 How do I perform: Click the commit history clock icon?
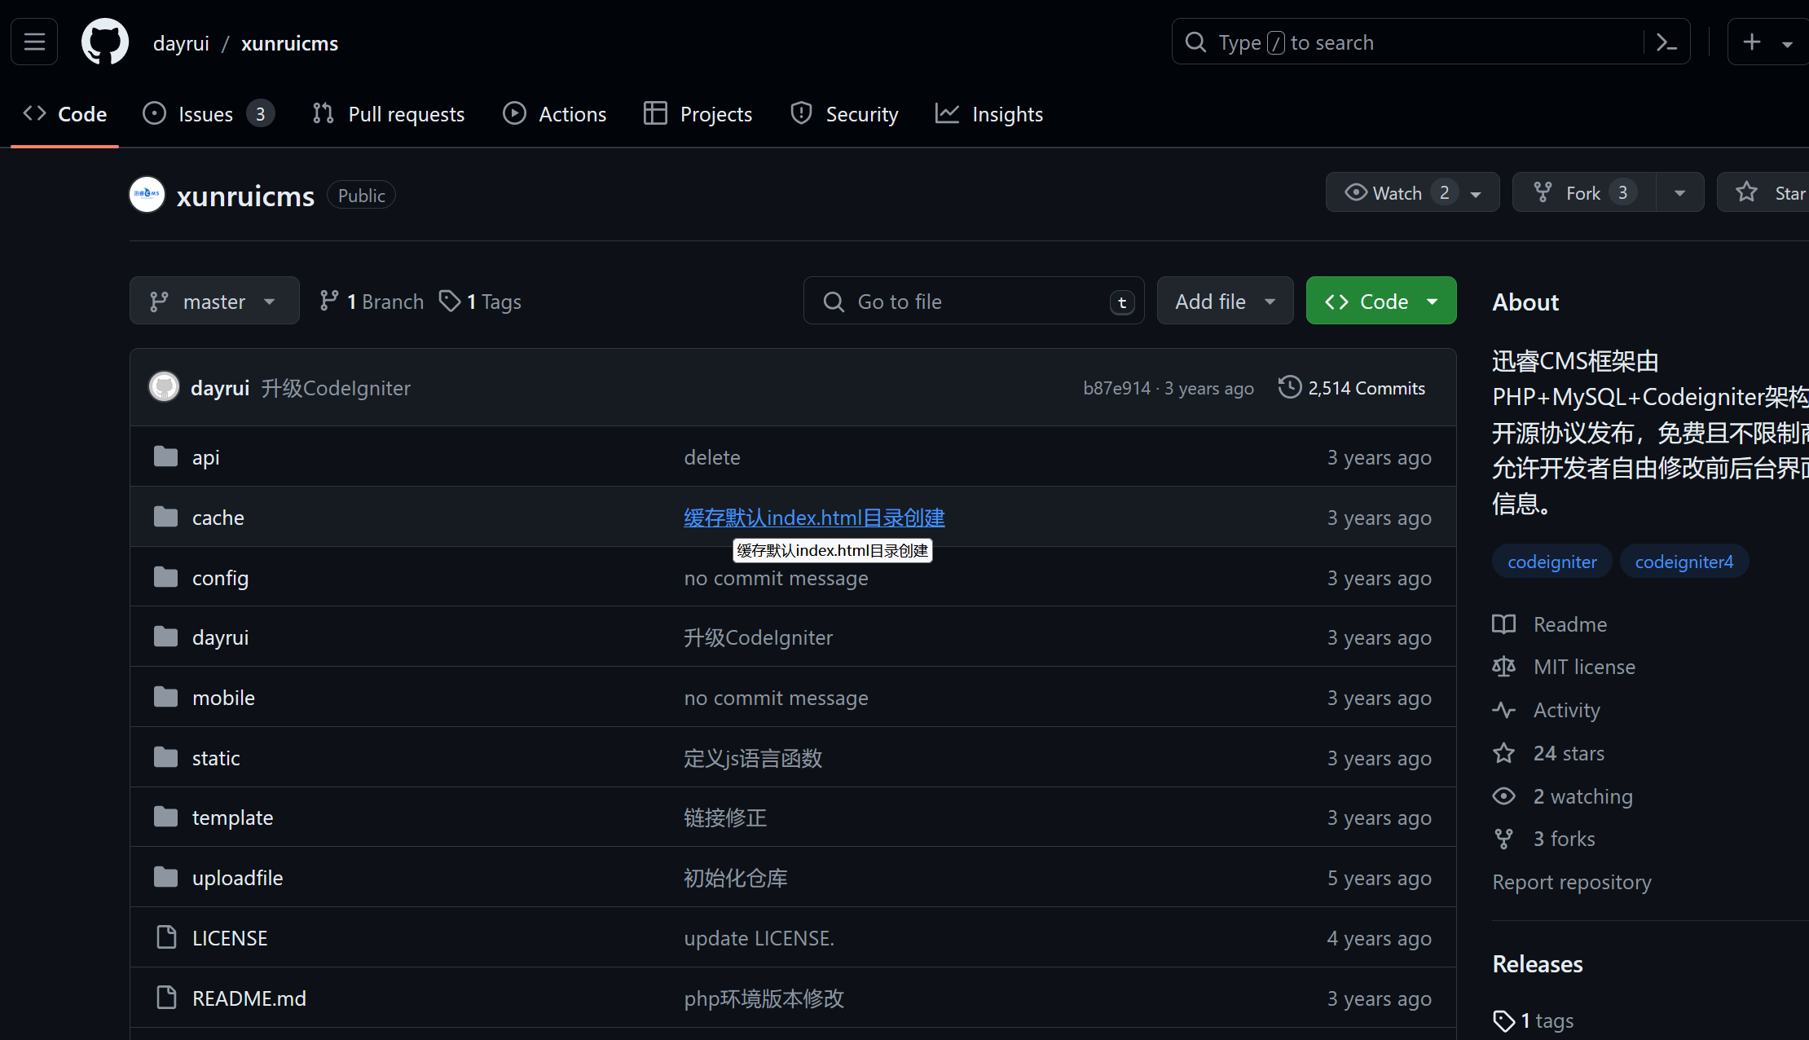1289,387
